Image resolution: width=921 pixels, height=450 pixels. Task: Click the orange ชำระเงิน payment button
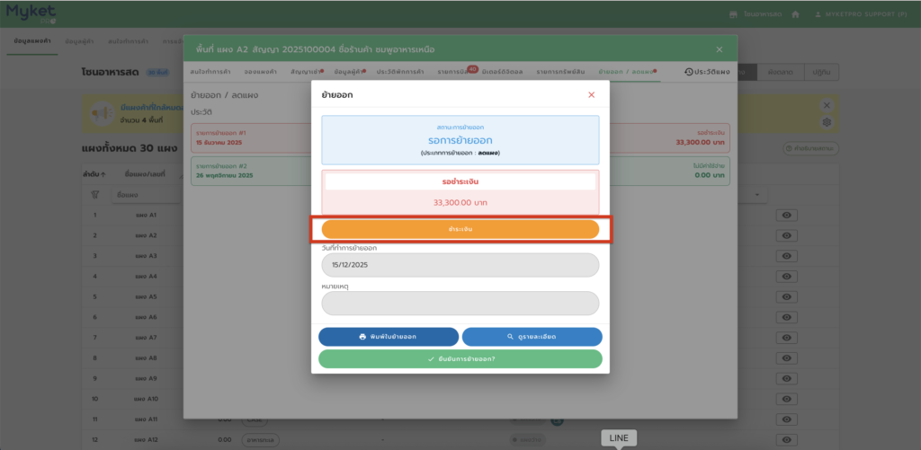(460, 229)
